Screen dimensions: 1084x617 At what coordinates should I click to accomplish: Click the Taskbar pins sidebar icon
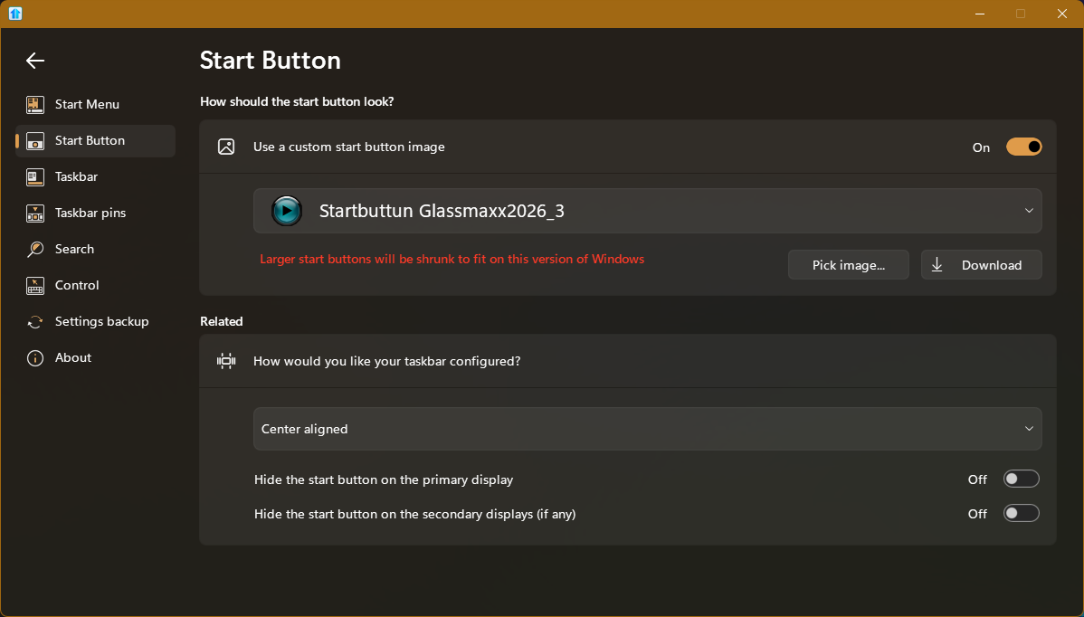click(35, 214)
